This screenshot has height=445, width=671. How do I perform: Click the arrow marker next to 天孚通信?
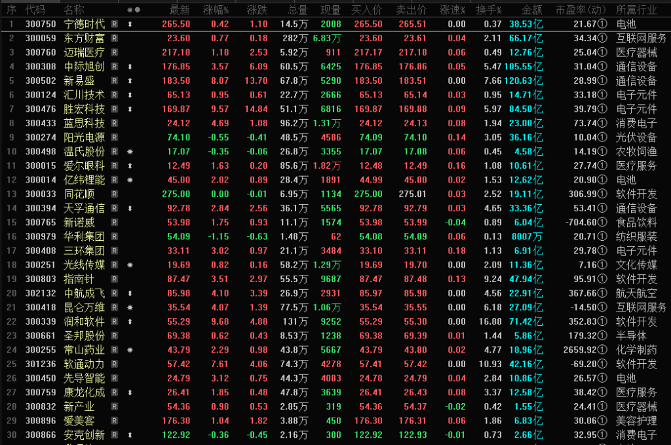tap(130, 209)
